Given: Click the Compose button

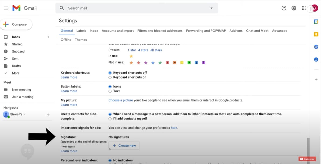Looking at the screenshot, I should pos(16,24).
